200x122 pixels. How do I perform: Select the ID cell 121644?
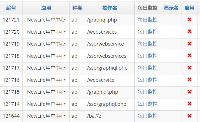[11, 116]
